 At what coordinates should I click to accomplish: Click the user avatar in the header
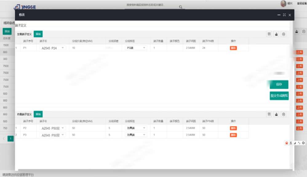pyautogui.click(x=283, y=4)
